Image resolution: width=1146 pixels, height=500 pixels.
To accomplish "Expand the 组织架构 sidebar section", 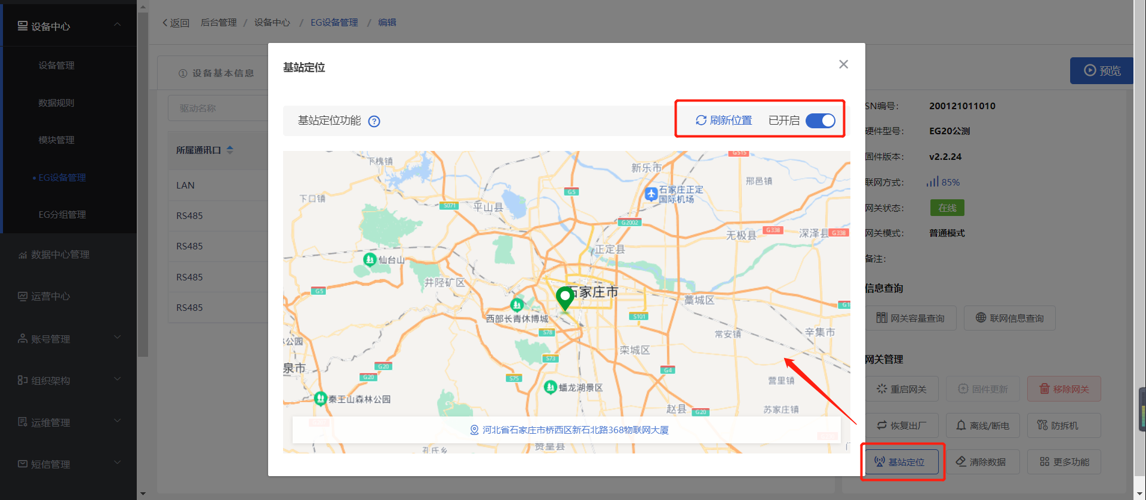I will pyautogui.click(x=118, y=379).
